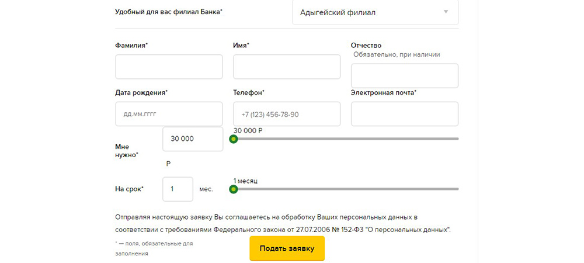The height and width of the screenshot is (263, 584).
Task: Click the Фамилия field label
Action: pyautogui.click(x=131, y=45)
